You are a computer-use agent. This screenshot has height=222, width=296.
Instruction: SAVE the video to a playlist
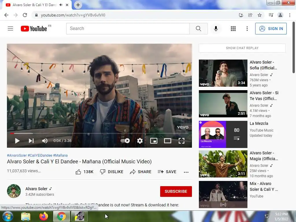[167, 172]
